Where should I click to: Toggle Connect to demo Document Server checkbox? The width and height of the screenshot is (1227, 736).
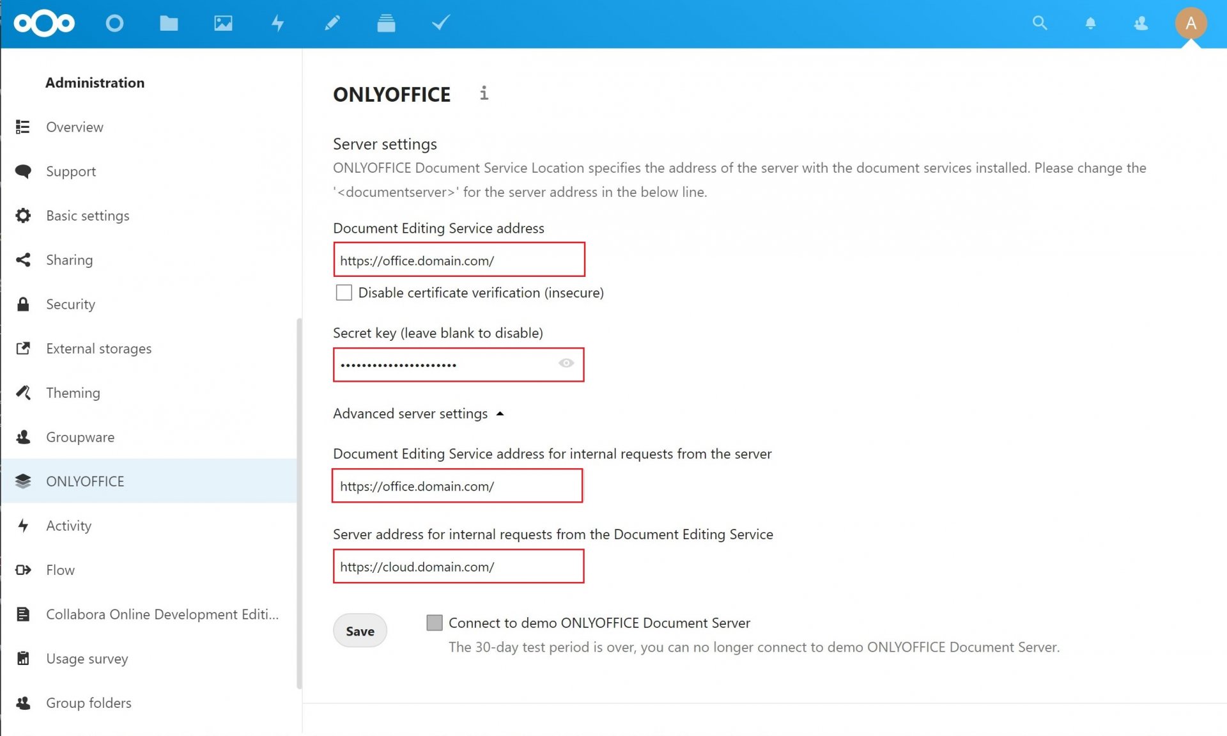[435, 622]
